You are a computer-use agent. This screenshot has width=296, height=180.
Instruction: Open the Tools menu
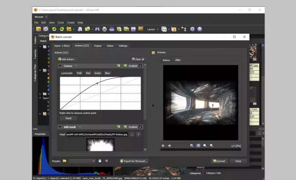click(x=61, y=22)
